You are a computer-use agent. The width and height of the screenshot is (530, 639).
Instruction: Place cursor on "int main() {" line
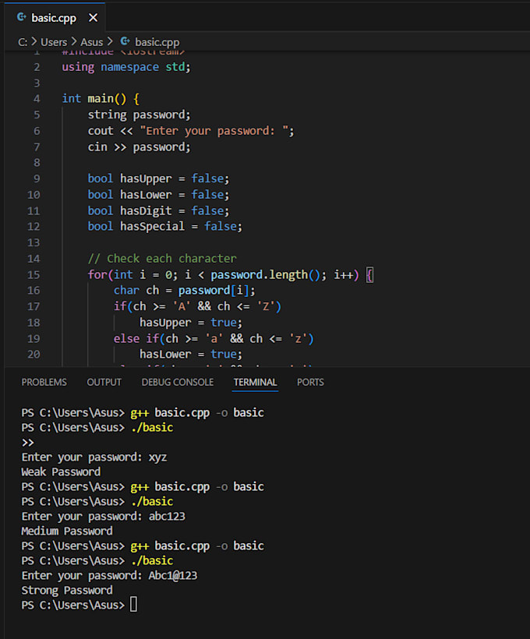101,99
